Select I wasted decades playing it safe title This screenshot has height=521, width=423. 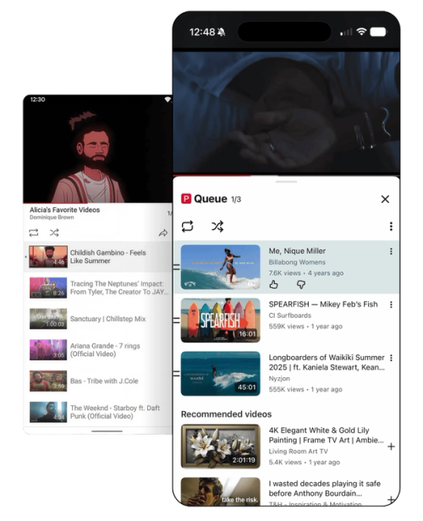pyautogui.click(x=324, y=488)
